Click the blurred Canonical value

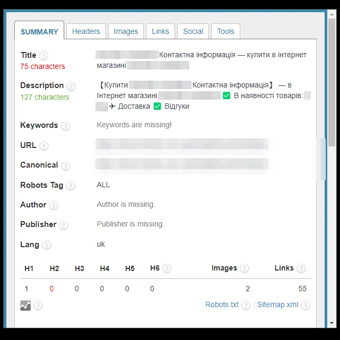[x=182, y=164]
